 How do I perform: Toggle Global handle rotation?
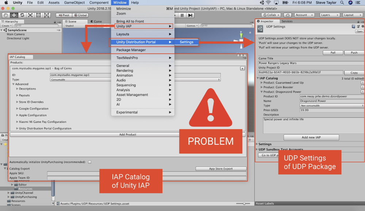click(80, 15)
